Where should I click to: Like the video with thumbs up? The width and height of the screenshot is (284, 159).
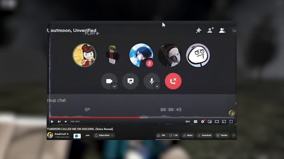(x=161, y=135)
